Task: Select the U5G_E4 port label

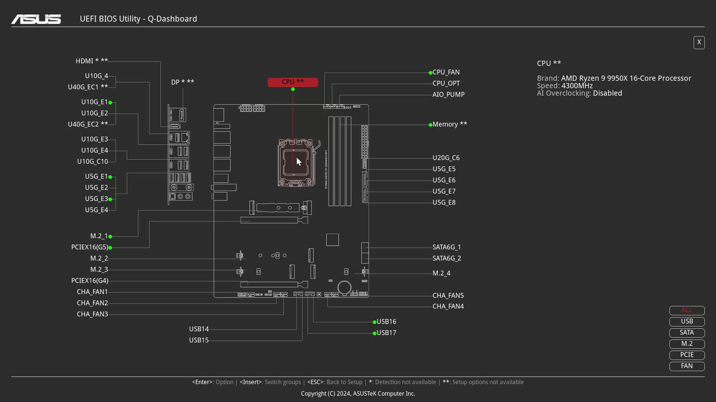Action: (97, 210)
